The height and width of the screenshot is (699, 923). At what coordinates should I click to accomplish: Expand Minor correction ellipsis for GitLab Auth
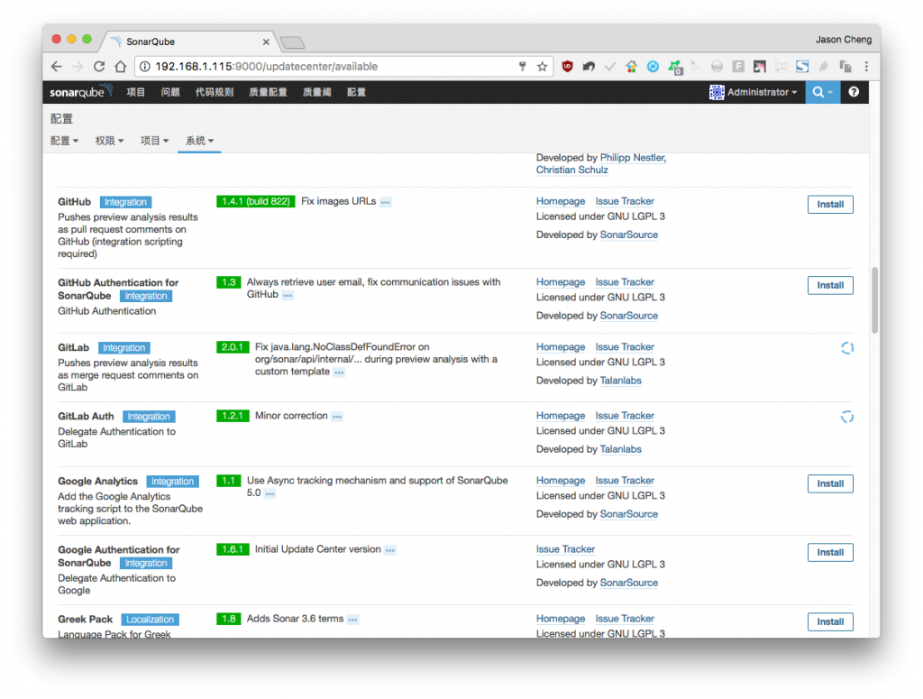click(x=337, y=417)
